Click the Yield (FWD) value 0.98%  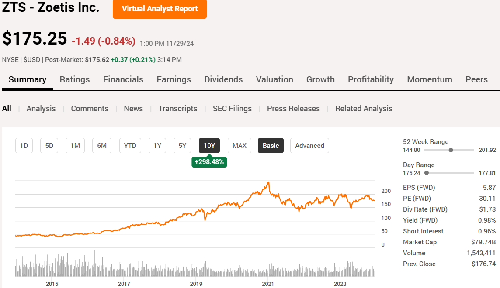coord(487,220)
